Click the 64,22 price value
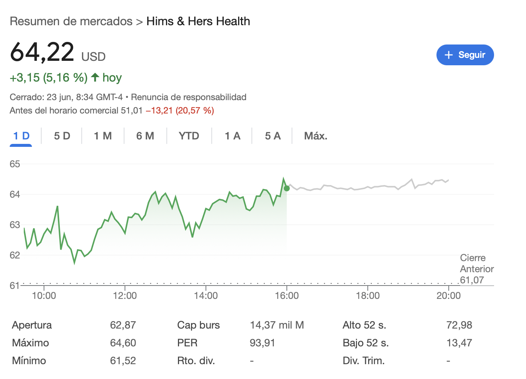Viewport: 526px width, 379px height. [x=42, y=52]
